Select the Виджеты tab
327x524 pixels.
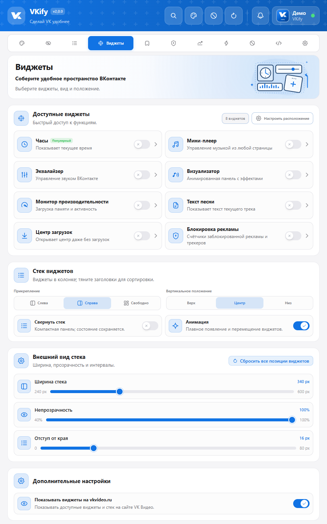[111, 43]
